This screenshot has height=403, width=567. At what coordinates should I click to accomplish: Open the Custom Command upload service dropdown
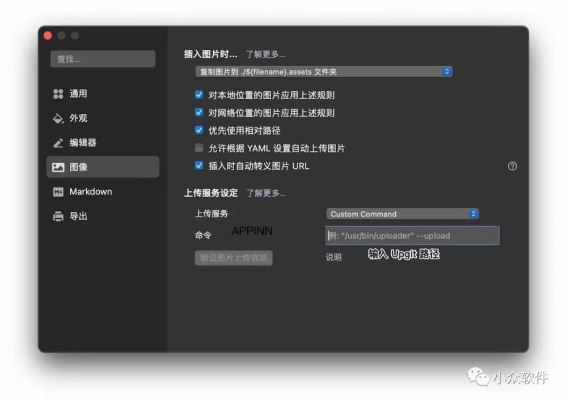pyautogui.click(x=403, y=214)
